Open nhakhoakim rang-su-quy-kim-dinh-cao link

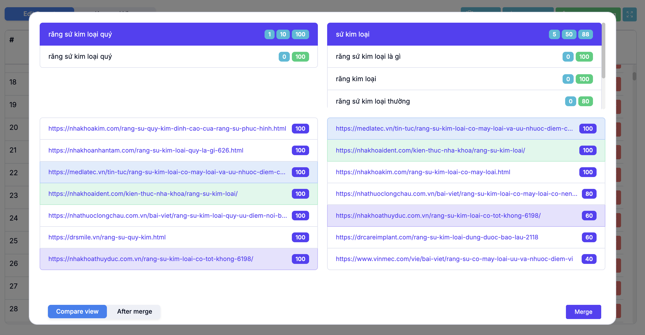pos(167,129)
